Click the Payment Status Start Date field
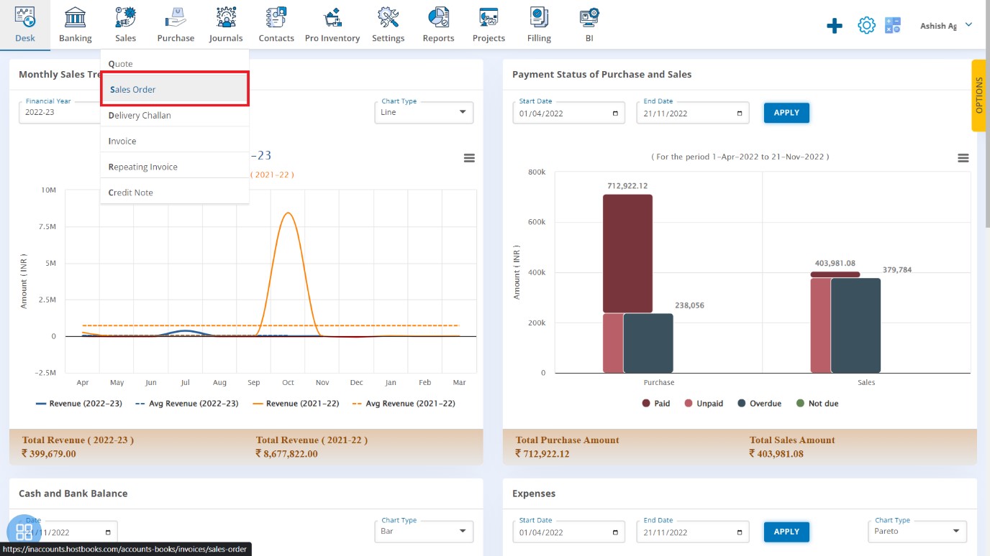The width and height of the screenshot is (990, 556). tap(568, 113)
